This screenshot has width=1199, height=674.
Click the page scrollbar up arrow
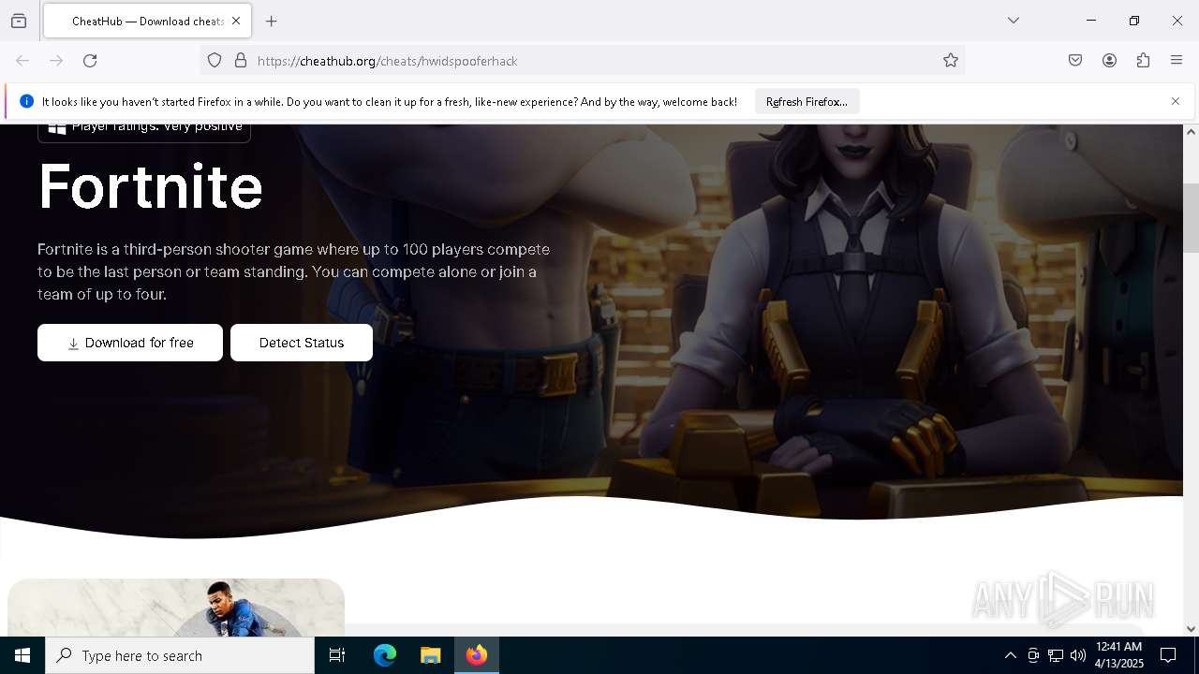[1191, 132]
